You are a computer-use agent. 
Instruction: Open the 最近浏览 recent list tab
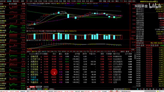tap(16, 1)
